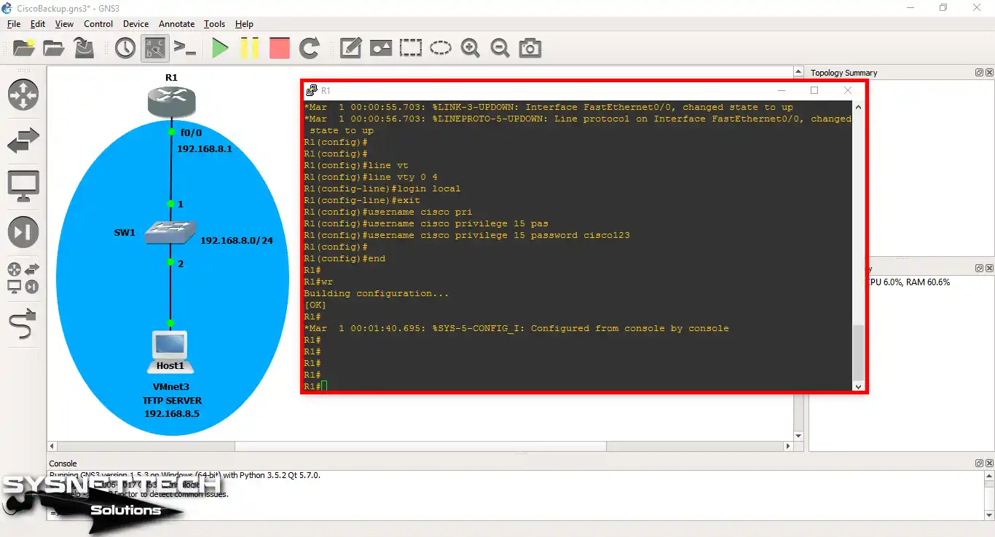995x537 pixels.
Task: Open the console terminal toolbar icon
Action: click(185, 49)
